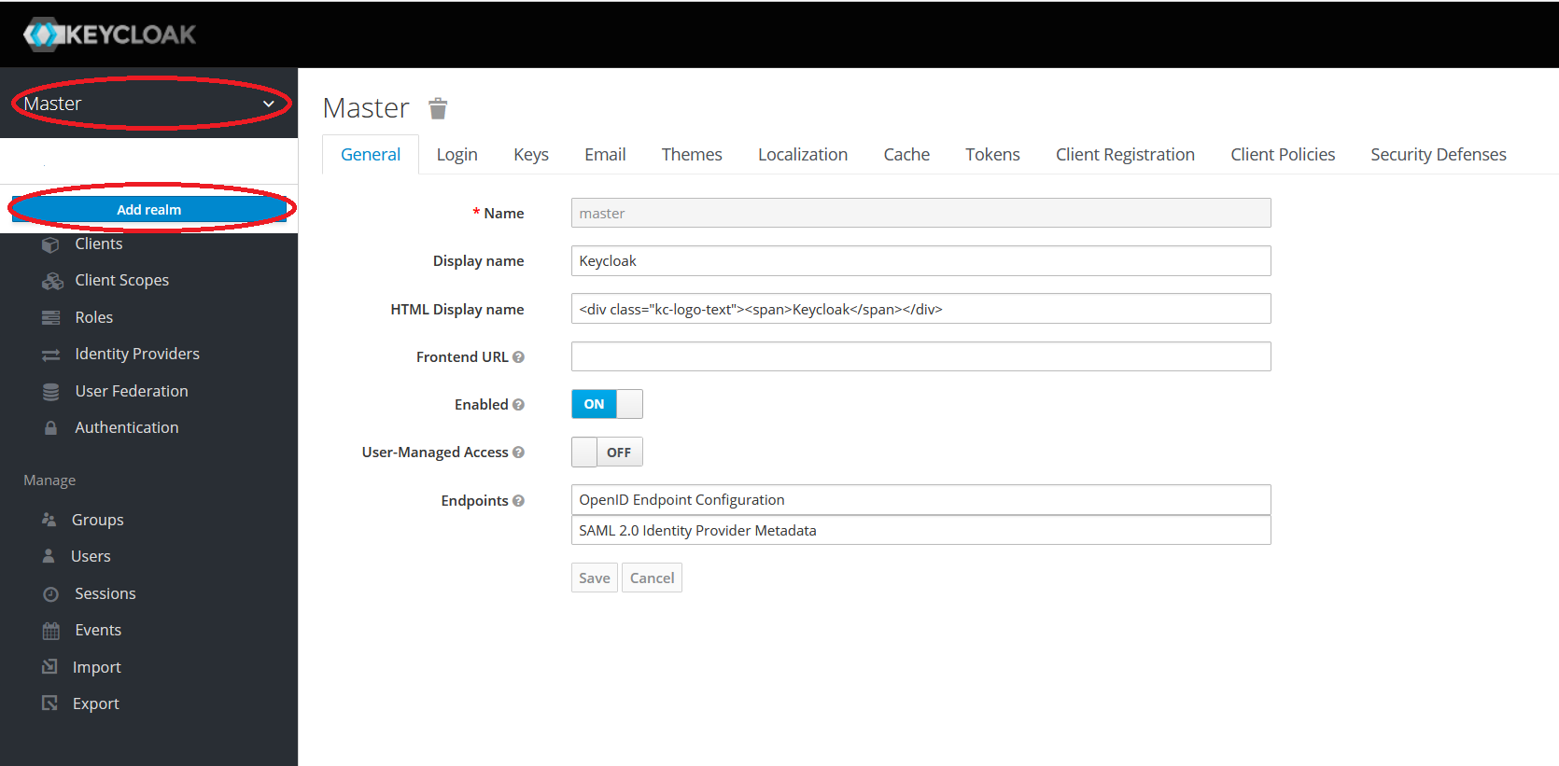Image resolution: width=1559 pixels, height=766 pixels.
Task: Open the Security Defenses tab
Action: (1438, 155)
